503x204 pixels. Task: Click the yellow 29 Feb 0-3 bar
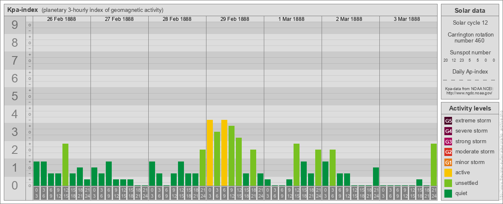pyautogui.click(x=210, y=153)
